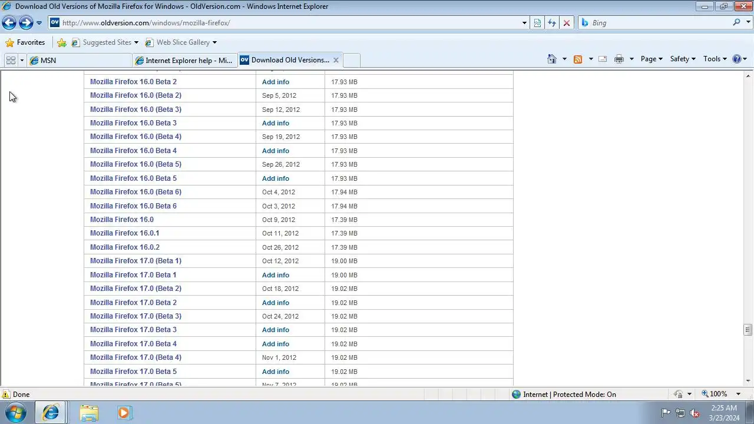Select the 17.94 MB size for 16.0 Beta 6
This screenshot has height=424, width=754.
(344, 206)
